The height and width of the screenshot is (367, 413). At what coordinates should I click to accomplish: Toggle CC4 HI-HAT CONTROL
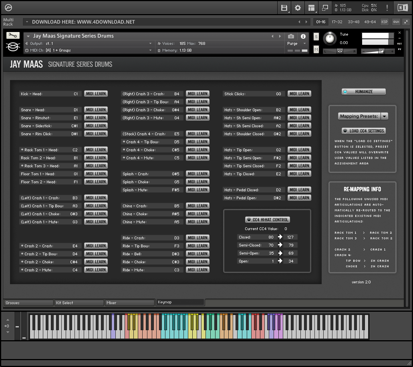coord(267,220)
